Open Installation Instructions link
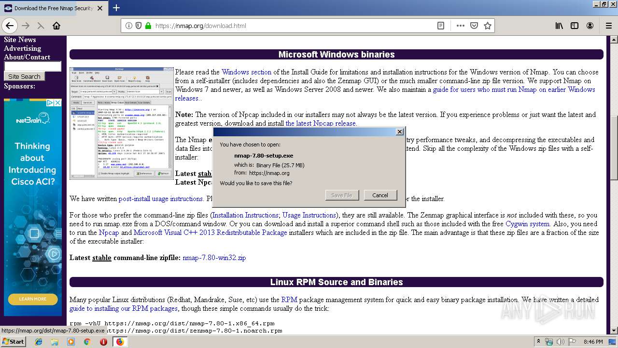The height and width of the screenshot is (348, 618). [245, 215]
